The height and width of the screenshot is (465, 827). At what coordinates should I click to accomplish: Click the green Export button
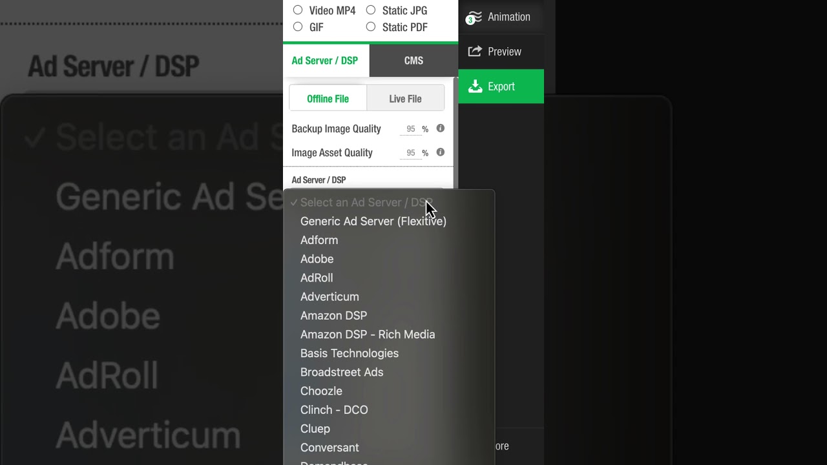tap(501, 87)
